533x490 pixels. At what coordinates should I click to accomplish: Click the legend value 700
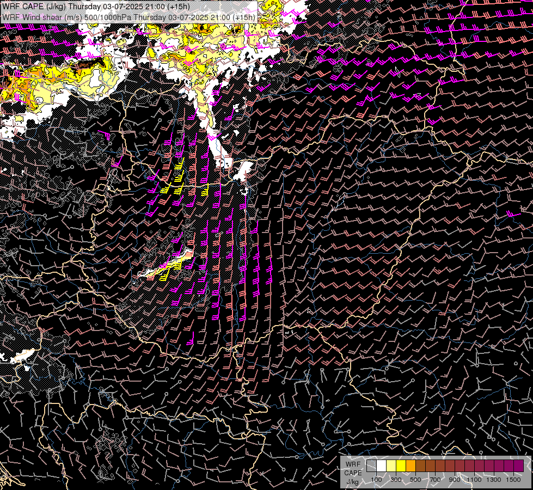435,480
